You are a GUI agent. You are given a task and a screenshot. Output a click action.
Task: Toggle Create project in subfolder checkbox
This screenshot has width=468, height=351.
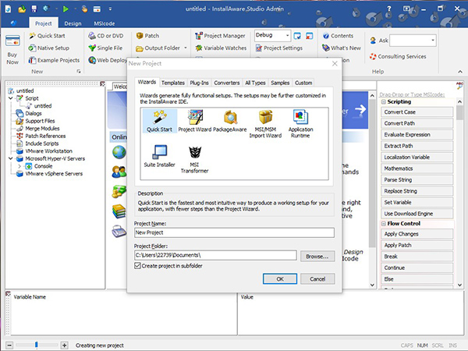139,266
